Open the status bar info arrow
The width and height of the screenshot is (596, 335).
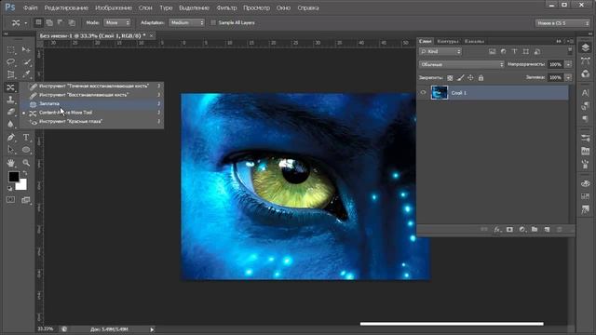[x=152, y=329]
